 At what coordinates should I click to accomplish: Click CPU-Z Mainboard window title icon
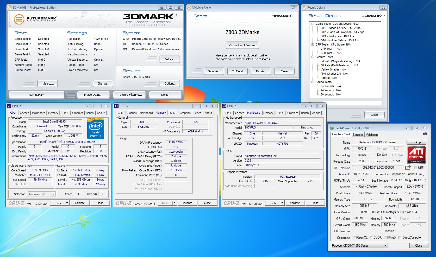pyautogui.click(x=224, y=106)
